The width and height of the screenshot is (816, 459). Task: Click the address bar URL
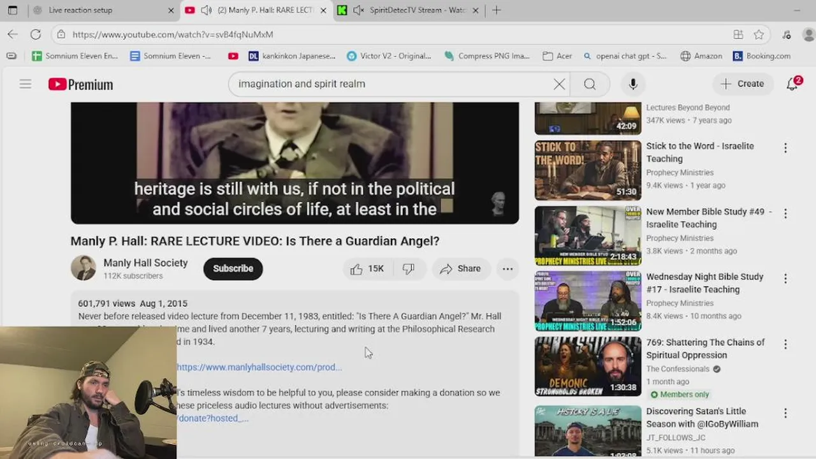pyautogui.click(x=173, y=34)
